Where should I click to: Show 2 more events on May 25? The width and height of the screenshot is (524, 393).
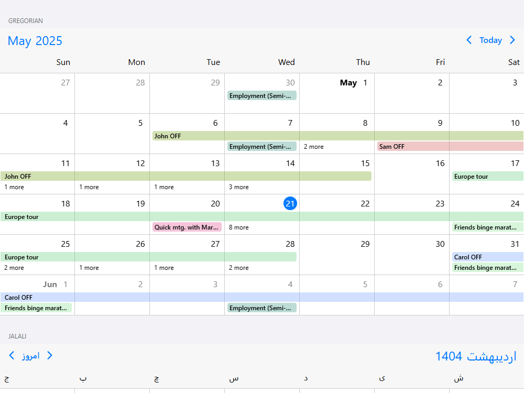[x=14, y=268]
